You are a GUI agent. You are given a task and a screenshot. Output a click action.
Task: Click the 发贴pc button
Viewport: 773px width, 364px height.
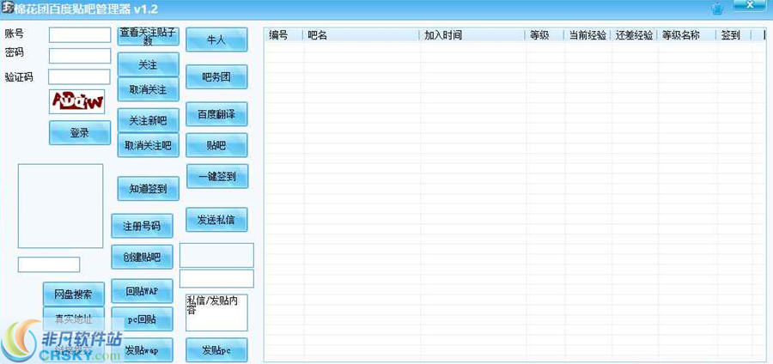[217, 350]
